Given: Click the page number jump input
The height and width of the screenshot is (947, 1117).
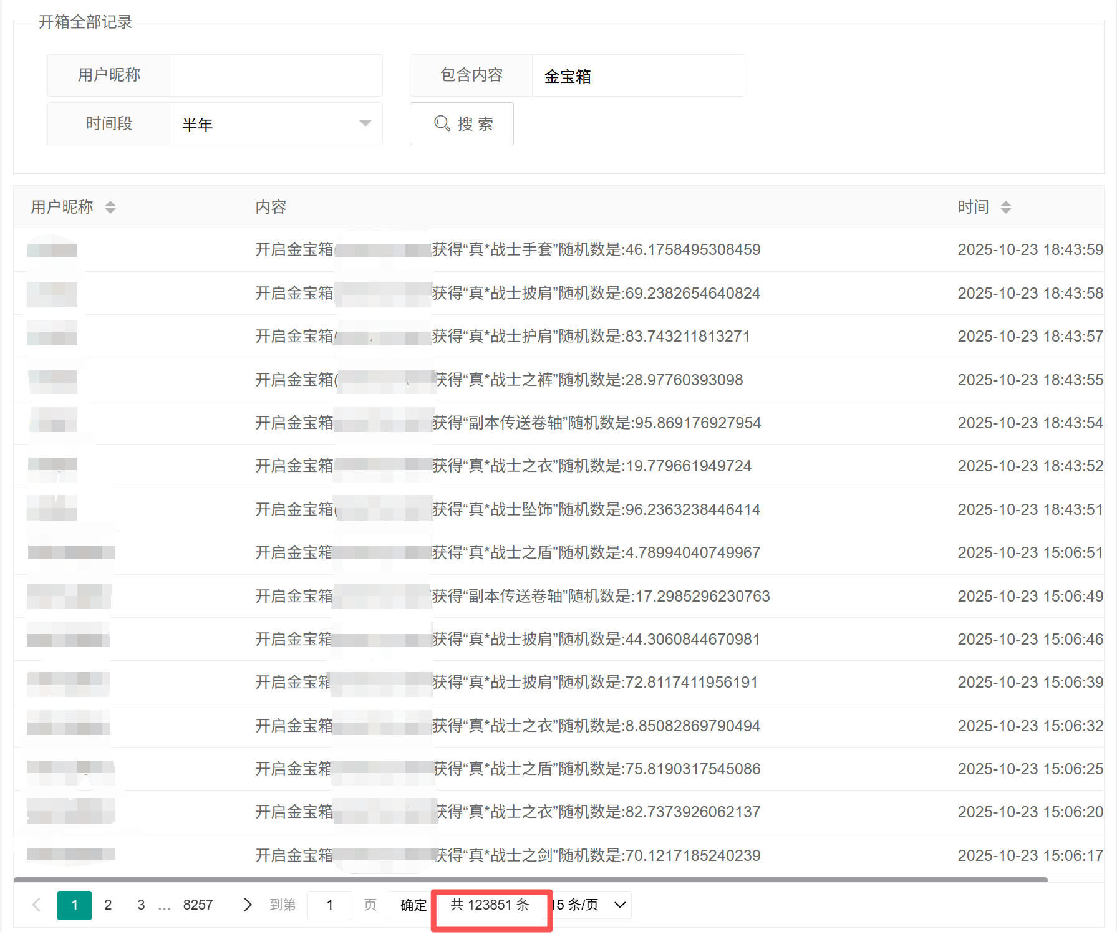Looking at the screenshot, I should click(x=329, y=905).
